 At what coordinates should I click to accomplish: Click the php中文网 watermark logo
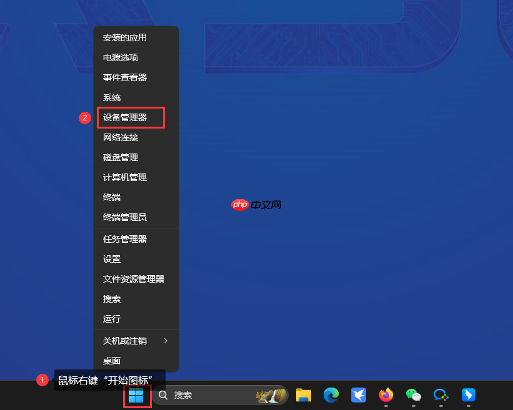[x=256, y=204]
